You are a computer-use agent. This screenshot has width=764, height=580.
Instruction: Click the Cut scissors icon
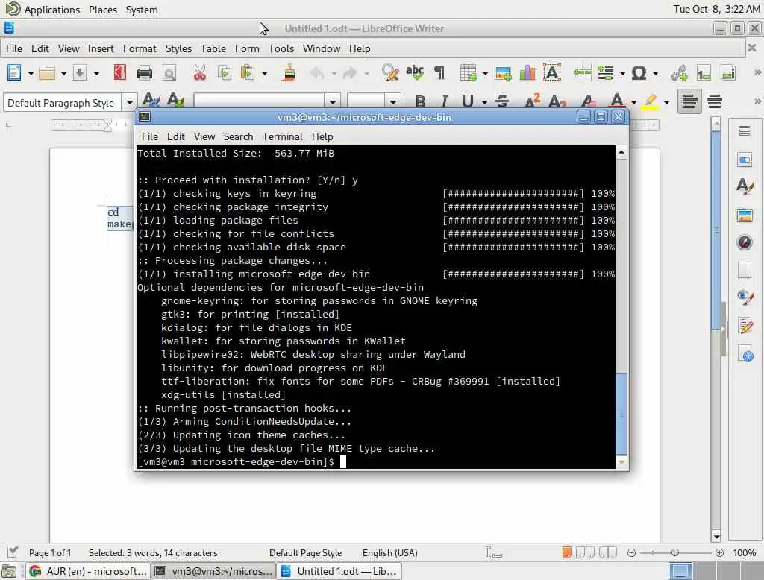click(200, 73)
